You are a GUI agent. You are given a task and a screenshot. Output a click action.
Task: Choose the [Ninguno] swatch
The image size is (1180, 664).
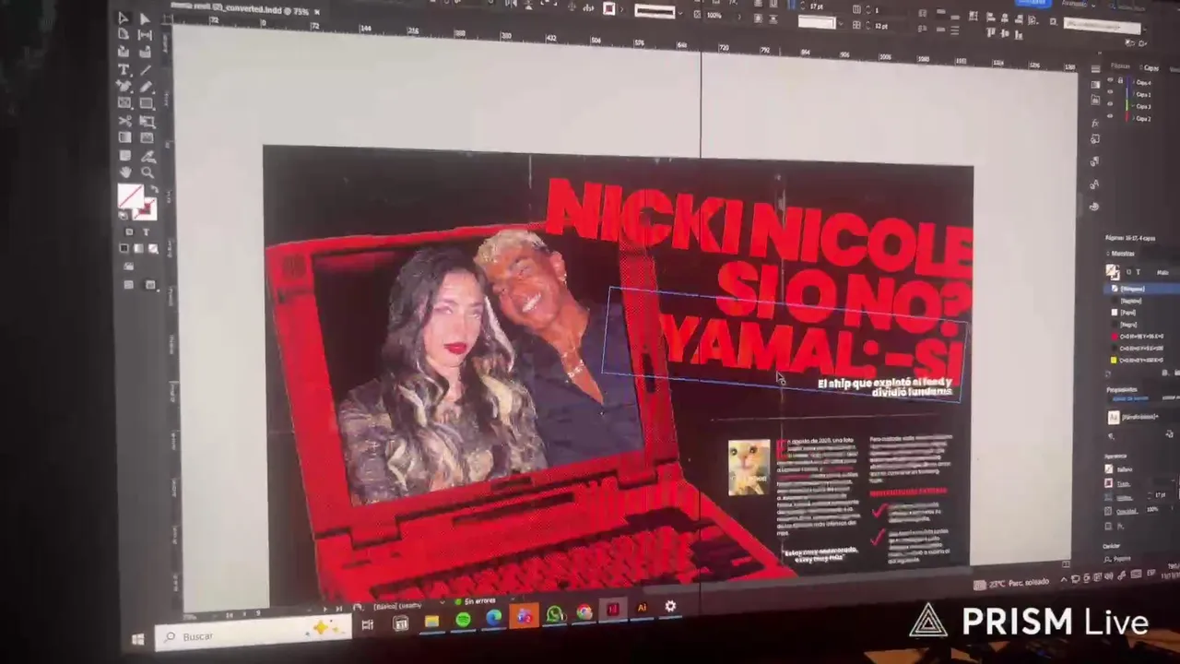(x=1144, y=289)
